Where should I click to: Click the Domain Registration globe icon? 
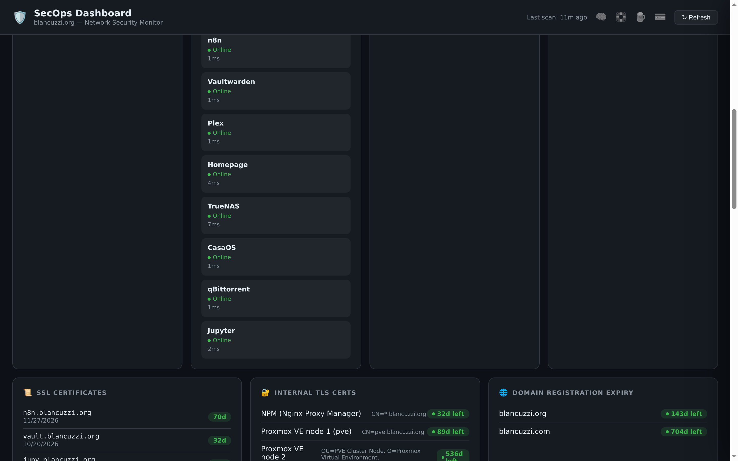click(x=503, y=393)
